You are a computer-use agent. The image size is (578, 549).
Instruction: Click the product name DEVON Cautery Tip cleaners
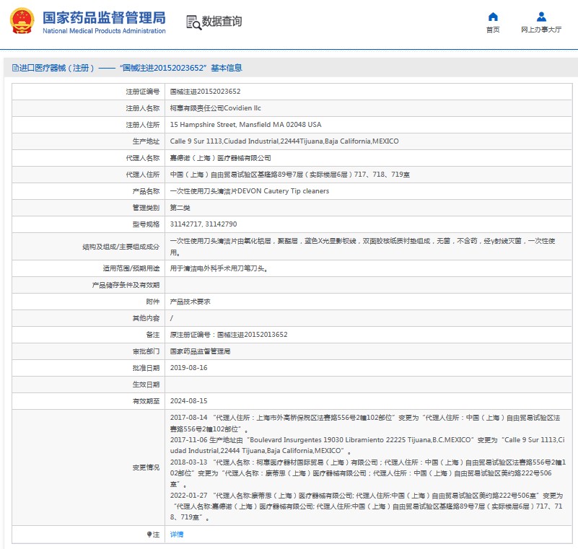click(249, 191)
